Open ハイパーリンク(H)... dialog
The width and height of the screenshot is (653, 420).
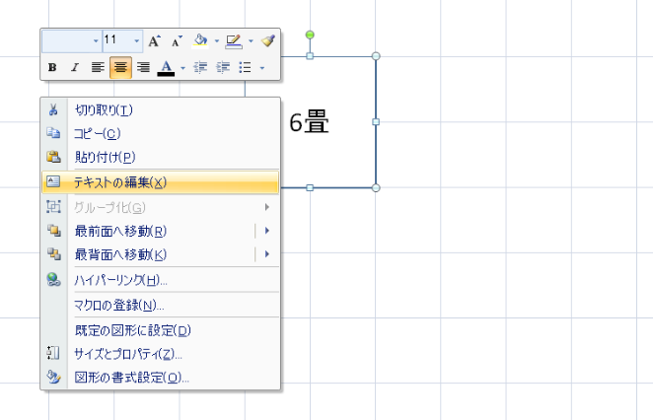pos(161,280)
